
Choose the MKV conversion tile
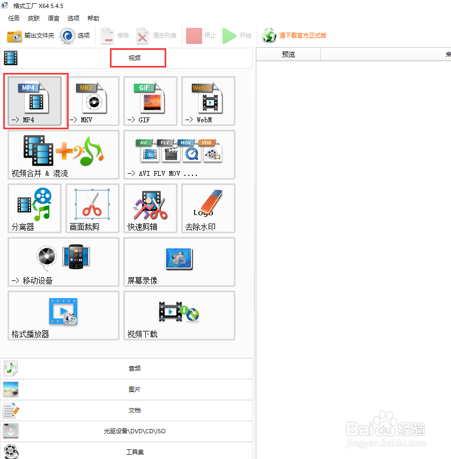coord(92,101)
